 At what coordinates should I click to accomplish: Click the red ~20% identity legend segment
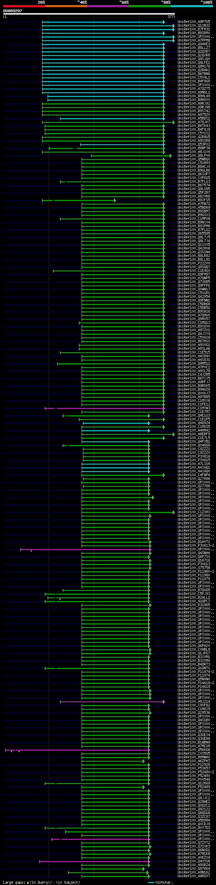click(x=24, y=6)
